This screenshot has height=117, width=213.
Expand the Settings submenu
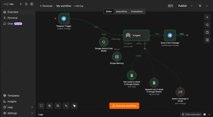tap(32, 113)
